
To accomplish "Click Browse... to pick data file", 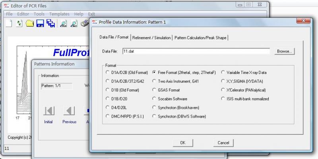I will coord(284,51).
